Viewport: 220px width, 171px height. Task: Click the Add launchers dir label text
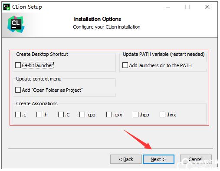tap(161, 65)
